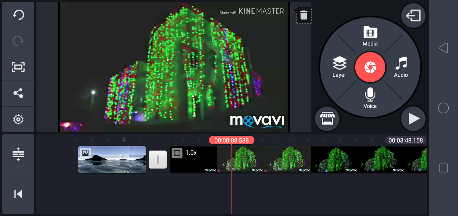Exit the project via exit icon
Image resolution: width=458 pixels, height=216 pixels.
pos(413,15)
